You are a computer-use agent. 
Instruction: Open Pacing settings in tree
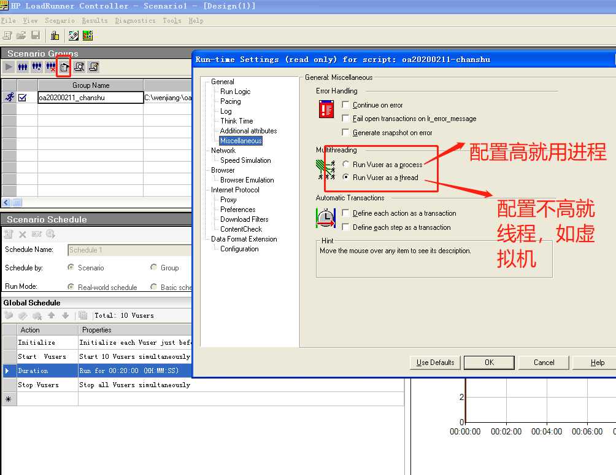pos(231,101)
